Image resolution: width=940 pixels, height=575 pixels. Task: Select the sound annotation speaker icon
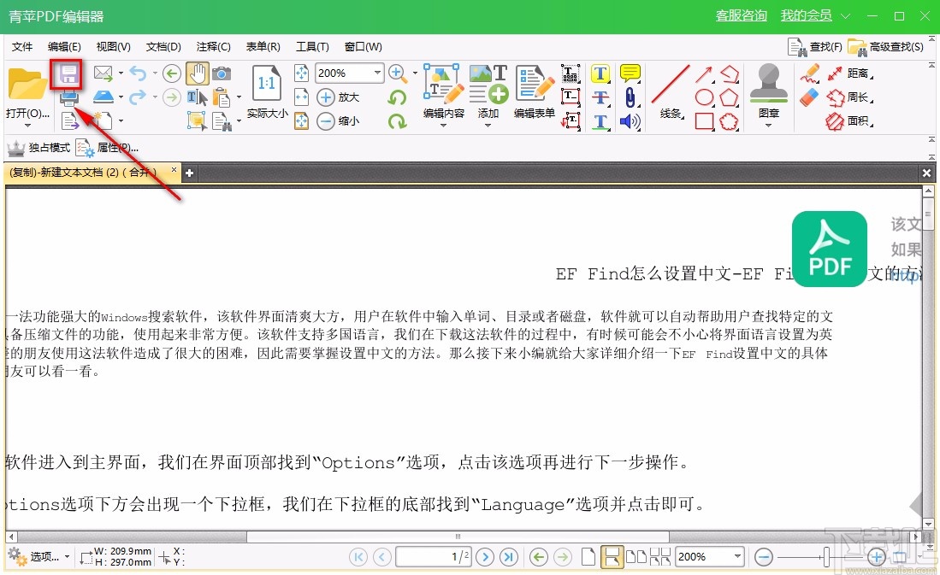[x=630, y=121]
